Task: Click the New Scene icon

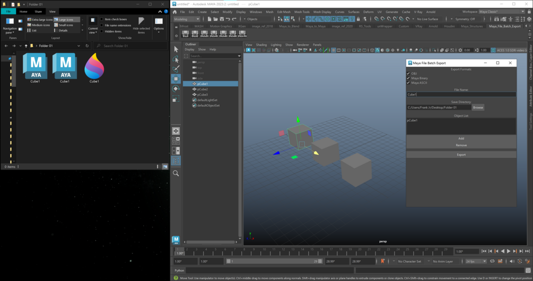Action: pyautogui.click(x=209, y=19)
